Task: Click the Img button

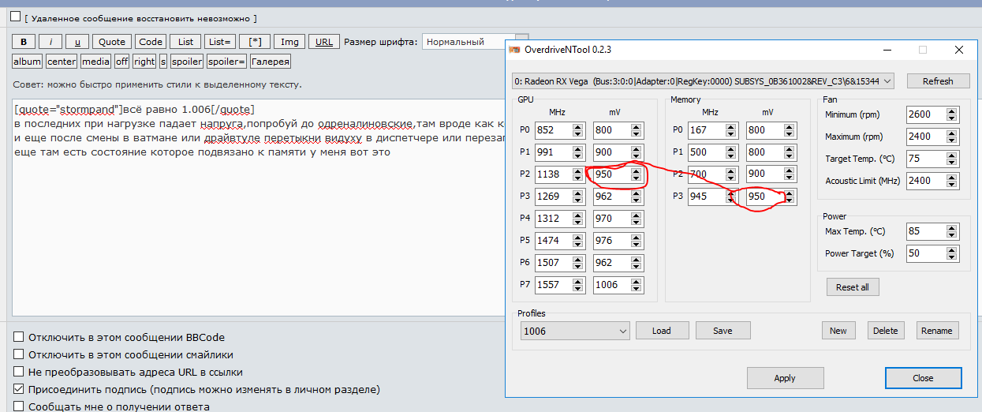Action: [x=290, y=42]
